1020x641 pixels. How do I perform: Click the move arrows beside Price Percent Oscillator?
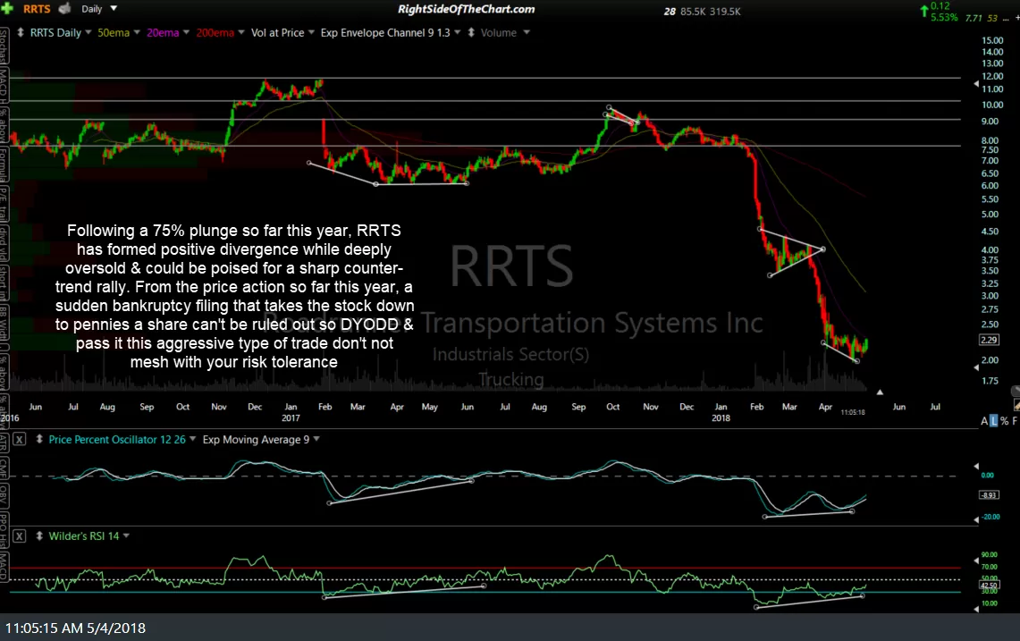pyautogui.click(x=39, y=439)
